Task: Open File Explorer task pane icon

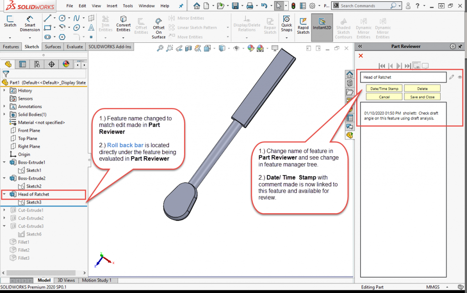Action: (x=350, y=92)
